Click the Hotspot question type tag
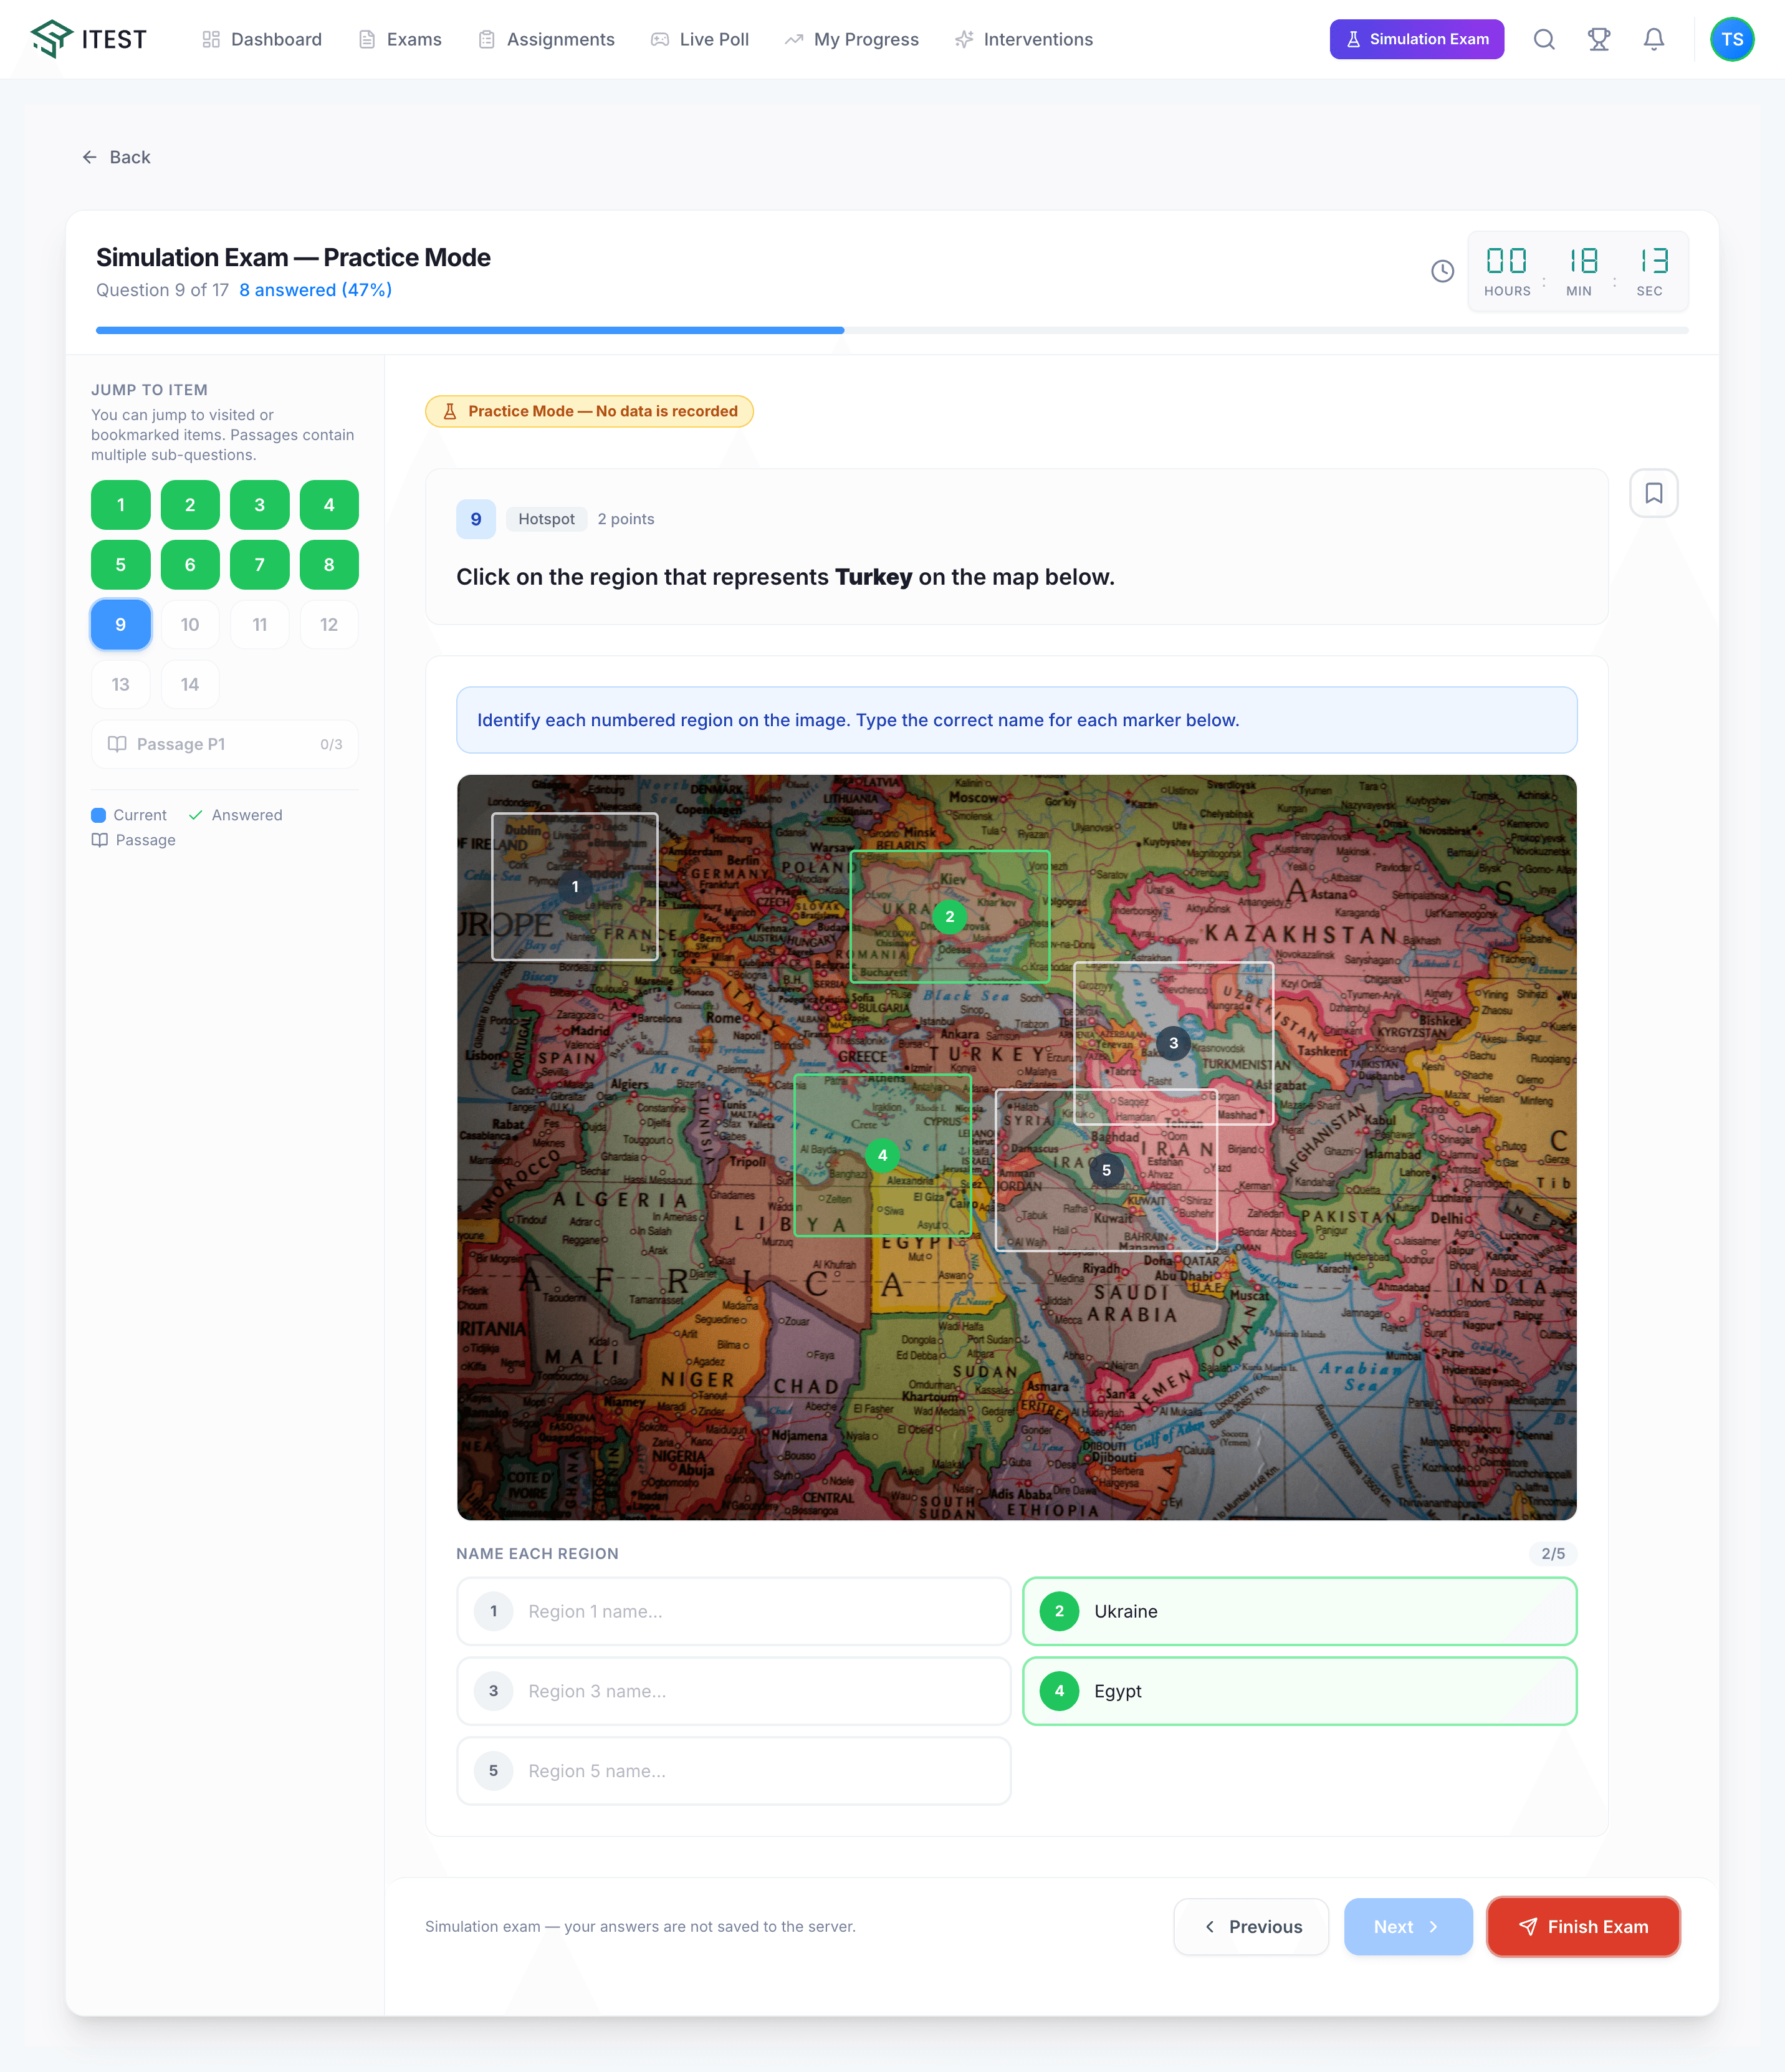The width and height of the screenshot is (1785, 2072). [x=546, y=519]
